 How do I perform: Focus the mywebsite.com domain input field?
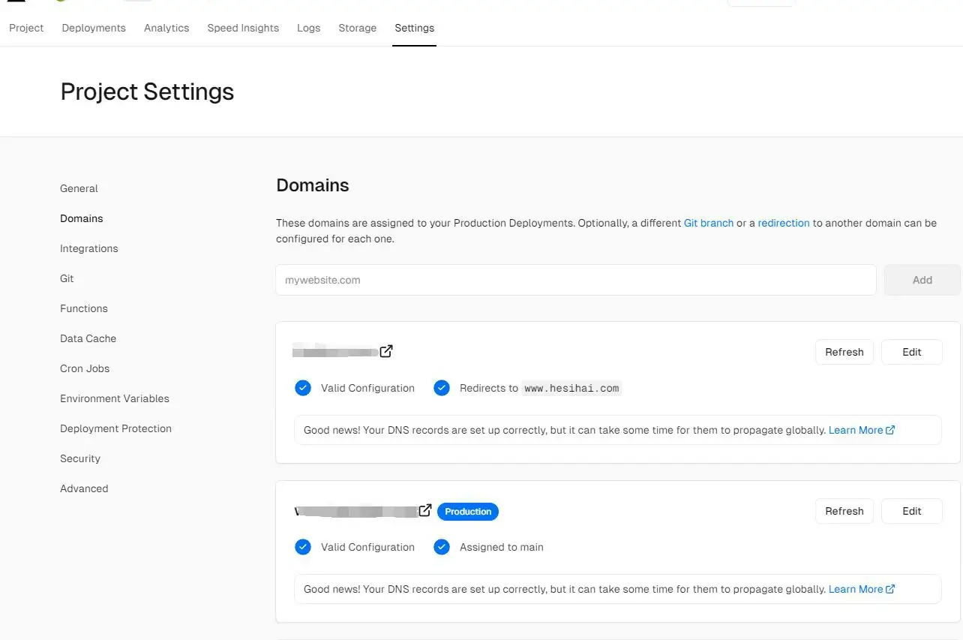(x=575, y=280)
